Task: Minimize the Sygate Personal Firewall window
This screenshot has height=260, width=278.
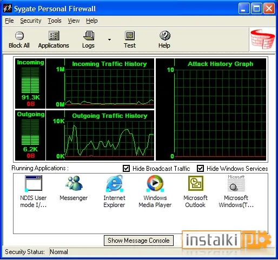Action: (x=244, y=8)
